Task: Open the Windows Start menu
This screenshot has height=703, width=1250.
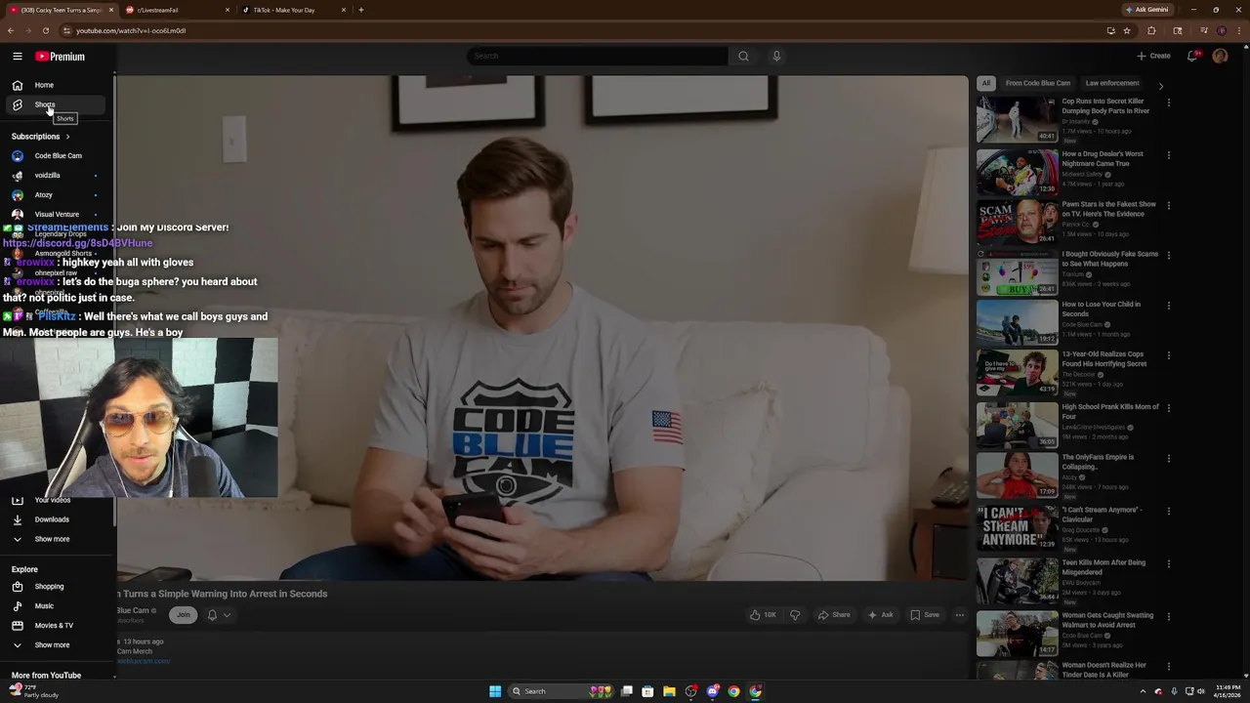Action: point(495,691)
